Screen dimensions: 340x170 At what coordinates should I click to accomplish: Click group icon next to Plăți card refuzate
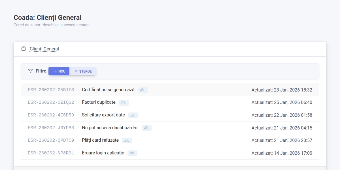(x=127, y=141)
